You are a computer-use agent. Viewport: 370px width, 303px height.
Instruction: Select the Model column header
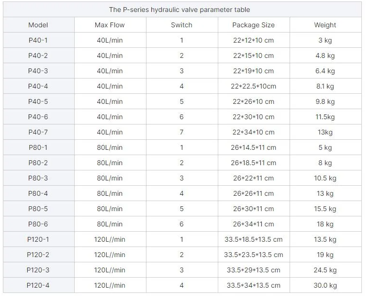click(x=38, y=25)
